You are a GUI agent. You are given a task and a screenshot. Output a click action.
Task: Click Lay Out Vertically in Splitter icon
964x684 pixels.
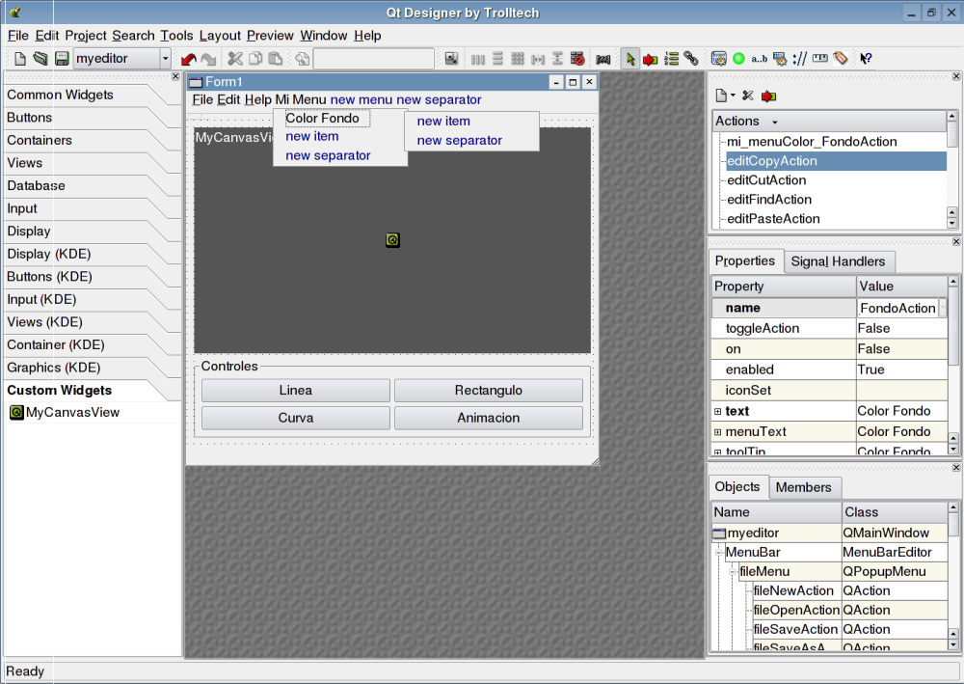(557, 59)
